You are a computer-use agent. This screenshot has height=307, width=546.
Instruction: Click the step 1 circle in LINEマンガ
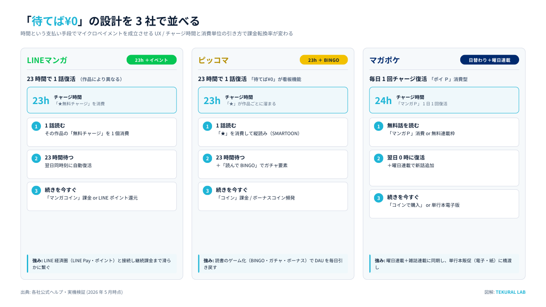(36, 126)
